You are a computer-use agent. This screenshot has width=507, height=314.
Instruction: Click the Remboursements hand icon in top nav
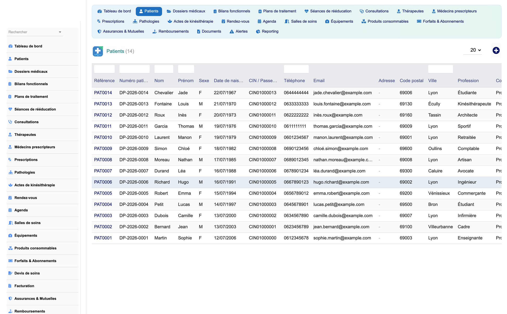(154, 32)
